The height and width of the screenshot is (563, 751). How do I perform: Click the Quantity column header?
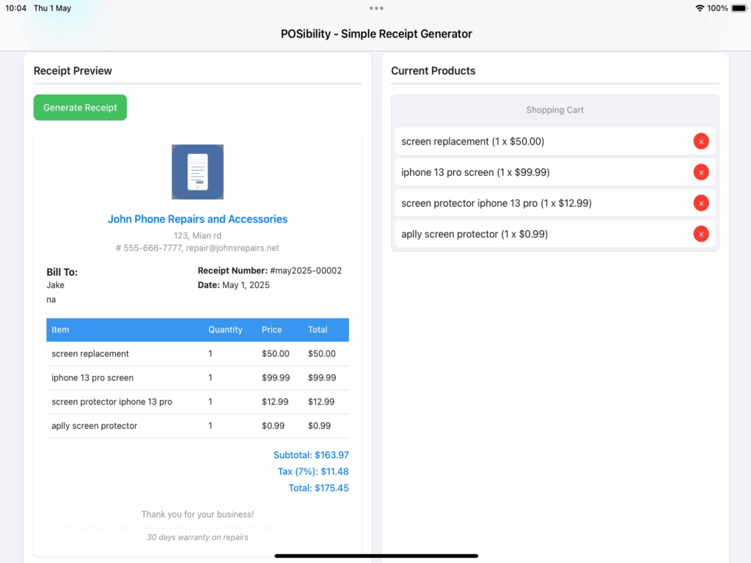click(x=225, y=330)
